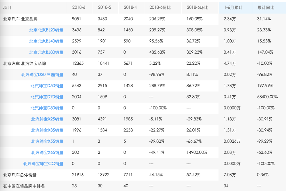The image size is (286, 191).
Task: Open the 北汽绅宝X25销量 link
Action: click(x=47, y=119)
